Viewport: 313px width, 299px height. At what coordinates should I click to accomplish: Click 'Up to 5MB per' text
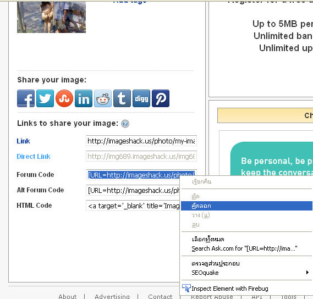pos(283,24)
